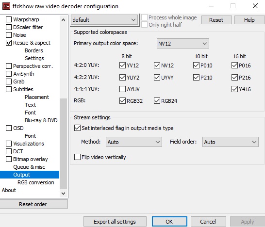Click the Cancel button
Image resolution: width=265 pixels, height=227 pixels.
tap(208, 222)
